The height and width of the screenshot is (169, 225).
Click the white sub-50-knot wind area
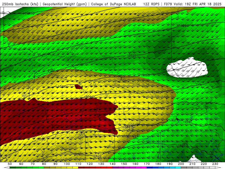tap(187, 68)
